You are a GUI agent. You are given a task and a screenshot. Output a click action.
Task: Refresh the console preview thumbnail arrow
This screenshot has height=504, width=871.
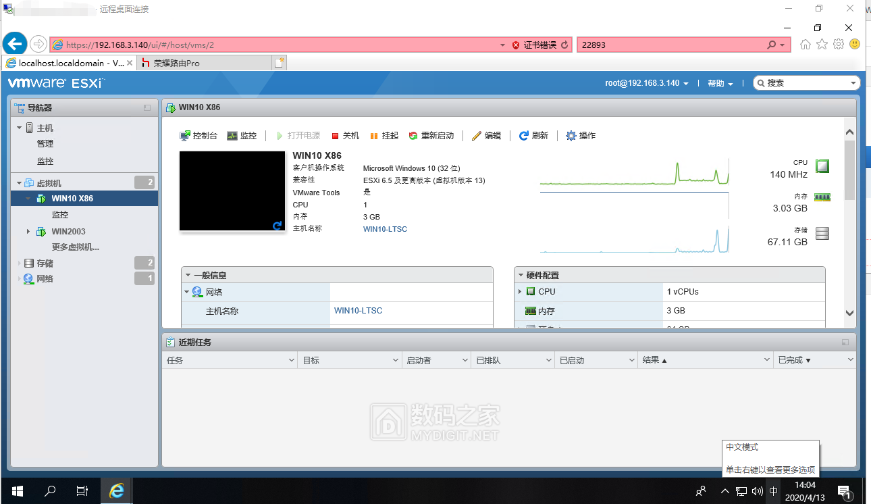click(x=276, y=226)
